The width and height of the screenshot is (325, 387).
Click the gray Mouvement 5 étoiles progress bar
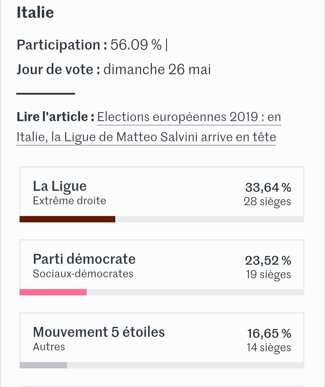(x=43, y=365)
